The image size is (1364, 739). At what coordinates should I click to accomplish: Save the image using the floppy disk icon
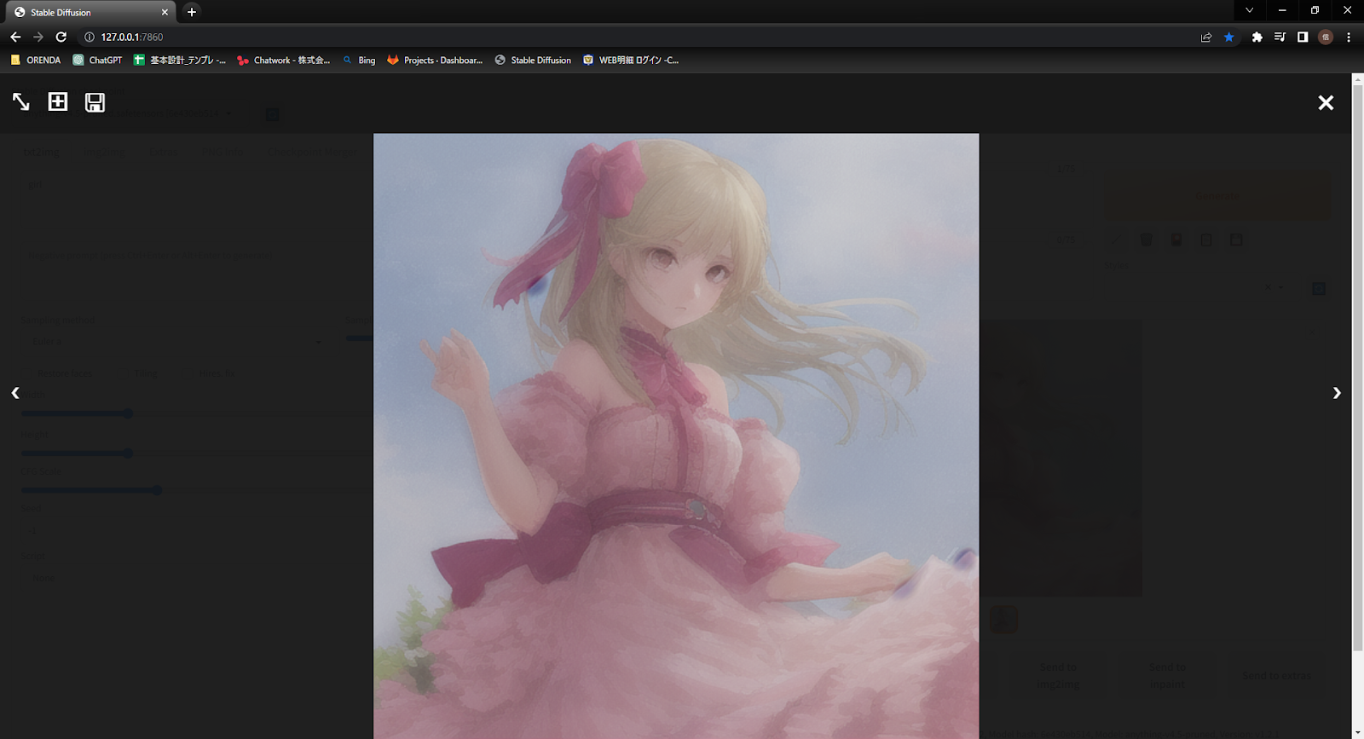pos(95,102)
